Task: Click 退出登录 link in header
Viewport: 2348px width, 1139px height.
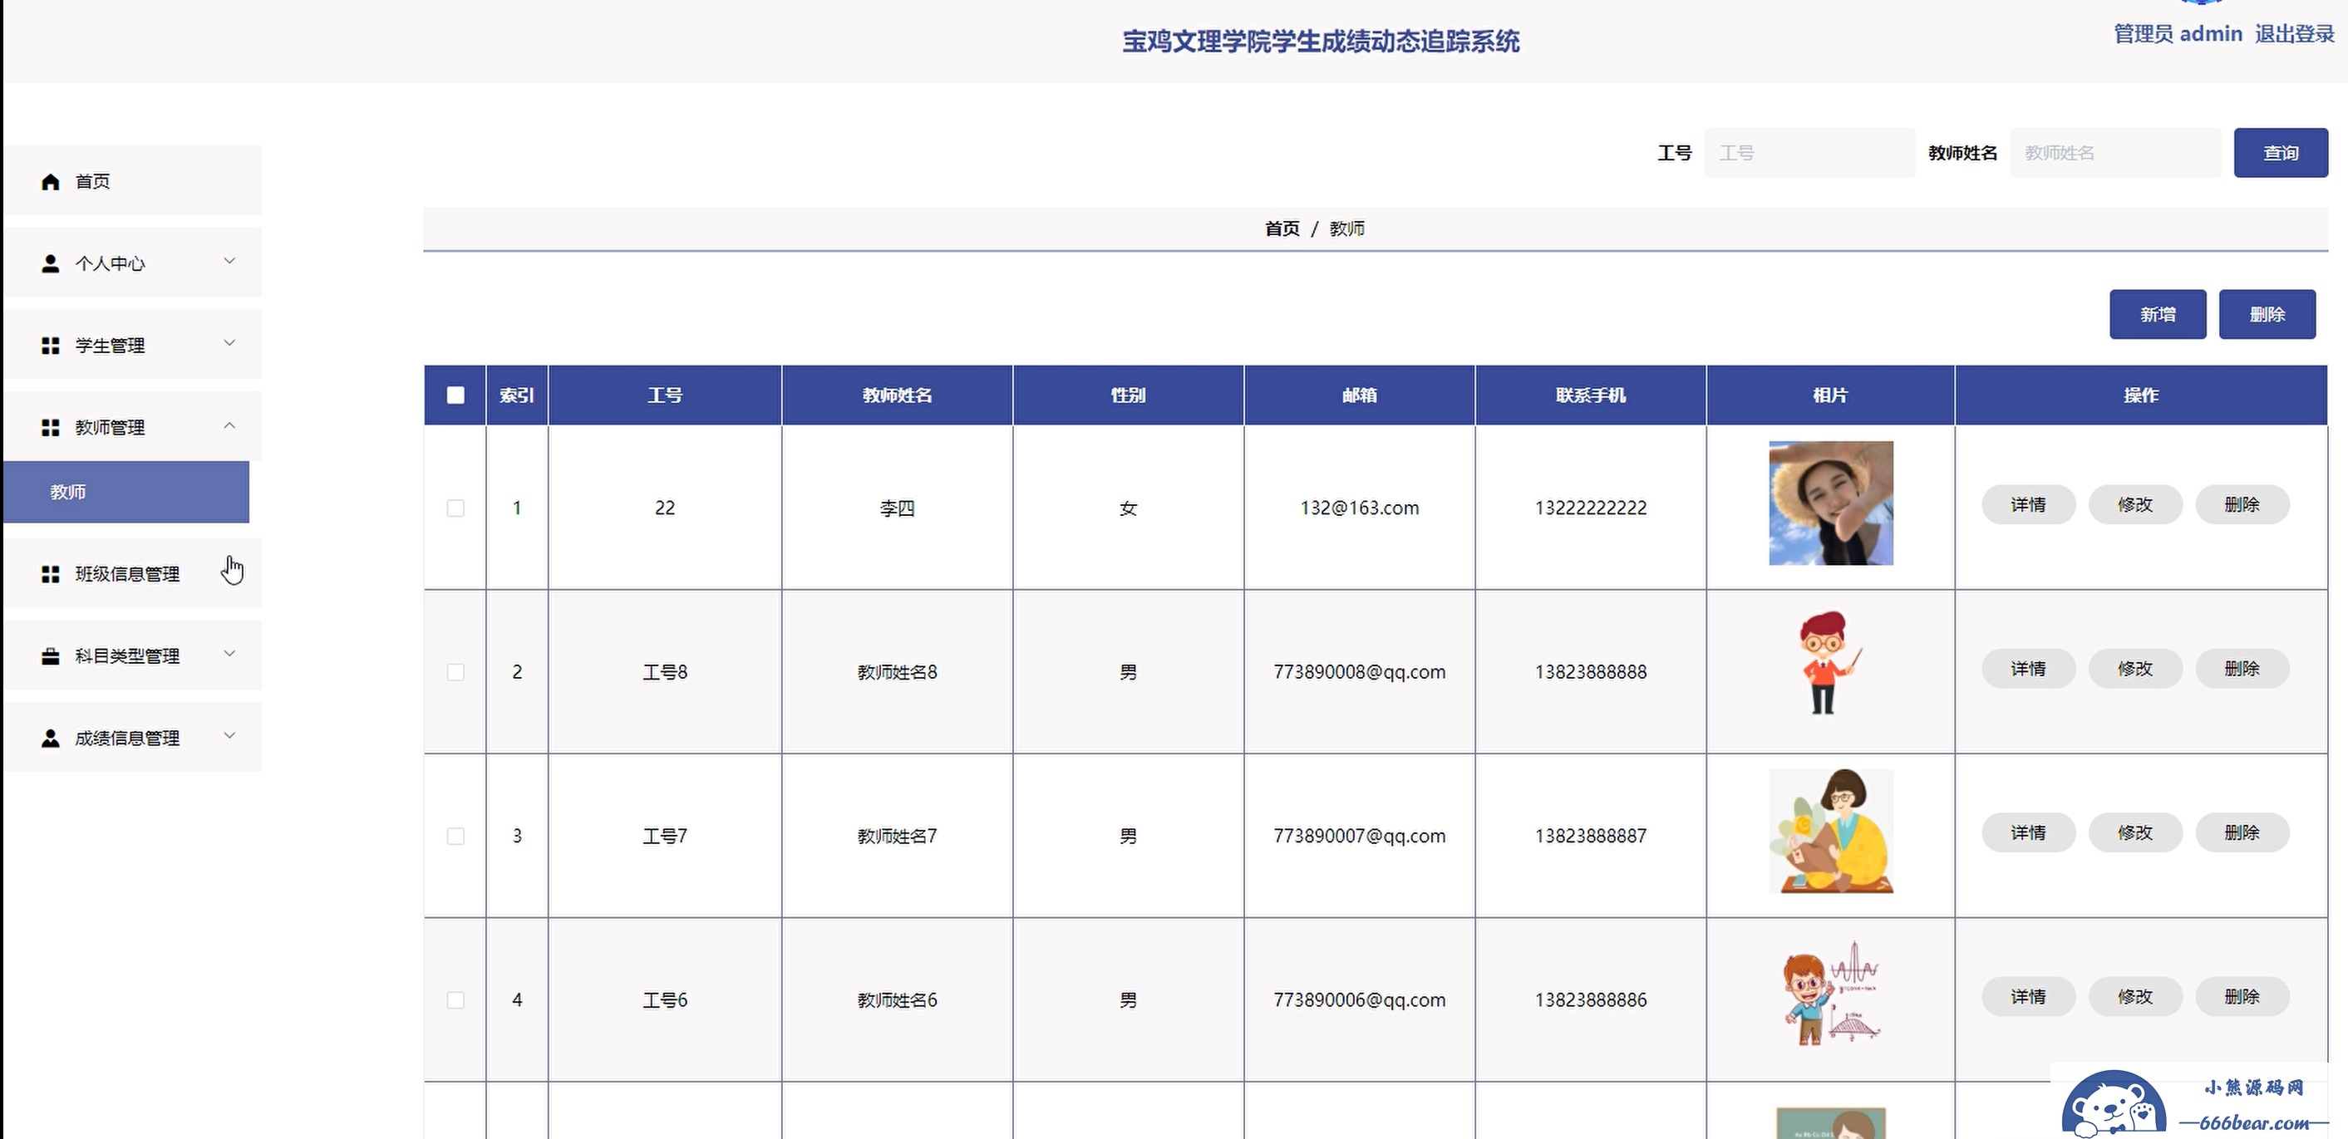Action: click(x=2294, y=34)
